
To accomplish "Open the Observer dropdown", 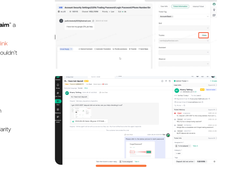I will click(184, 64).
